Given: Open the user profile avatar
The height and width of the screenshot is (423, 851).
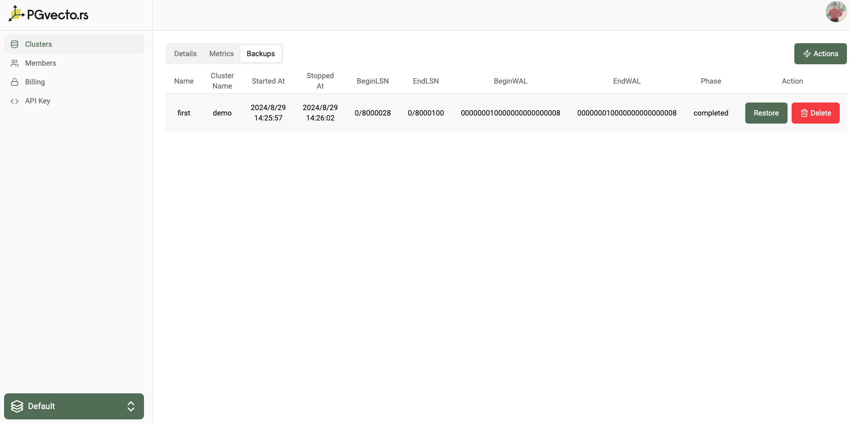Looking at the screenshot, I should pos(836,12).
